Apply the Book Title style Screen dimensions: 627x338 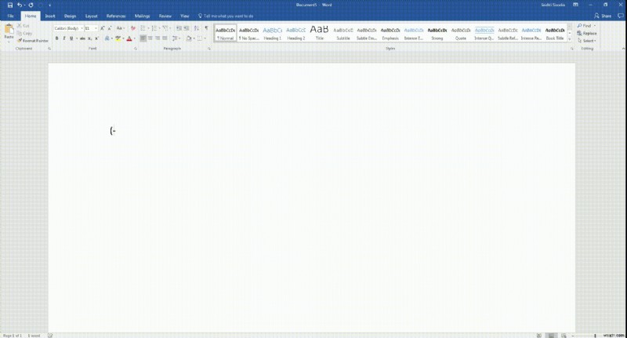click(x=555, y=33)
